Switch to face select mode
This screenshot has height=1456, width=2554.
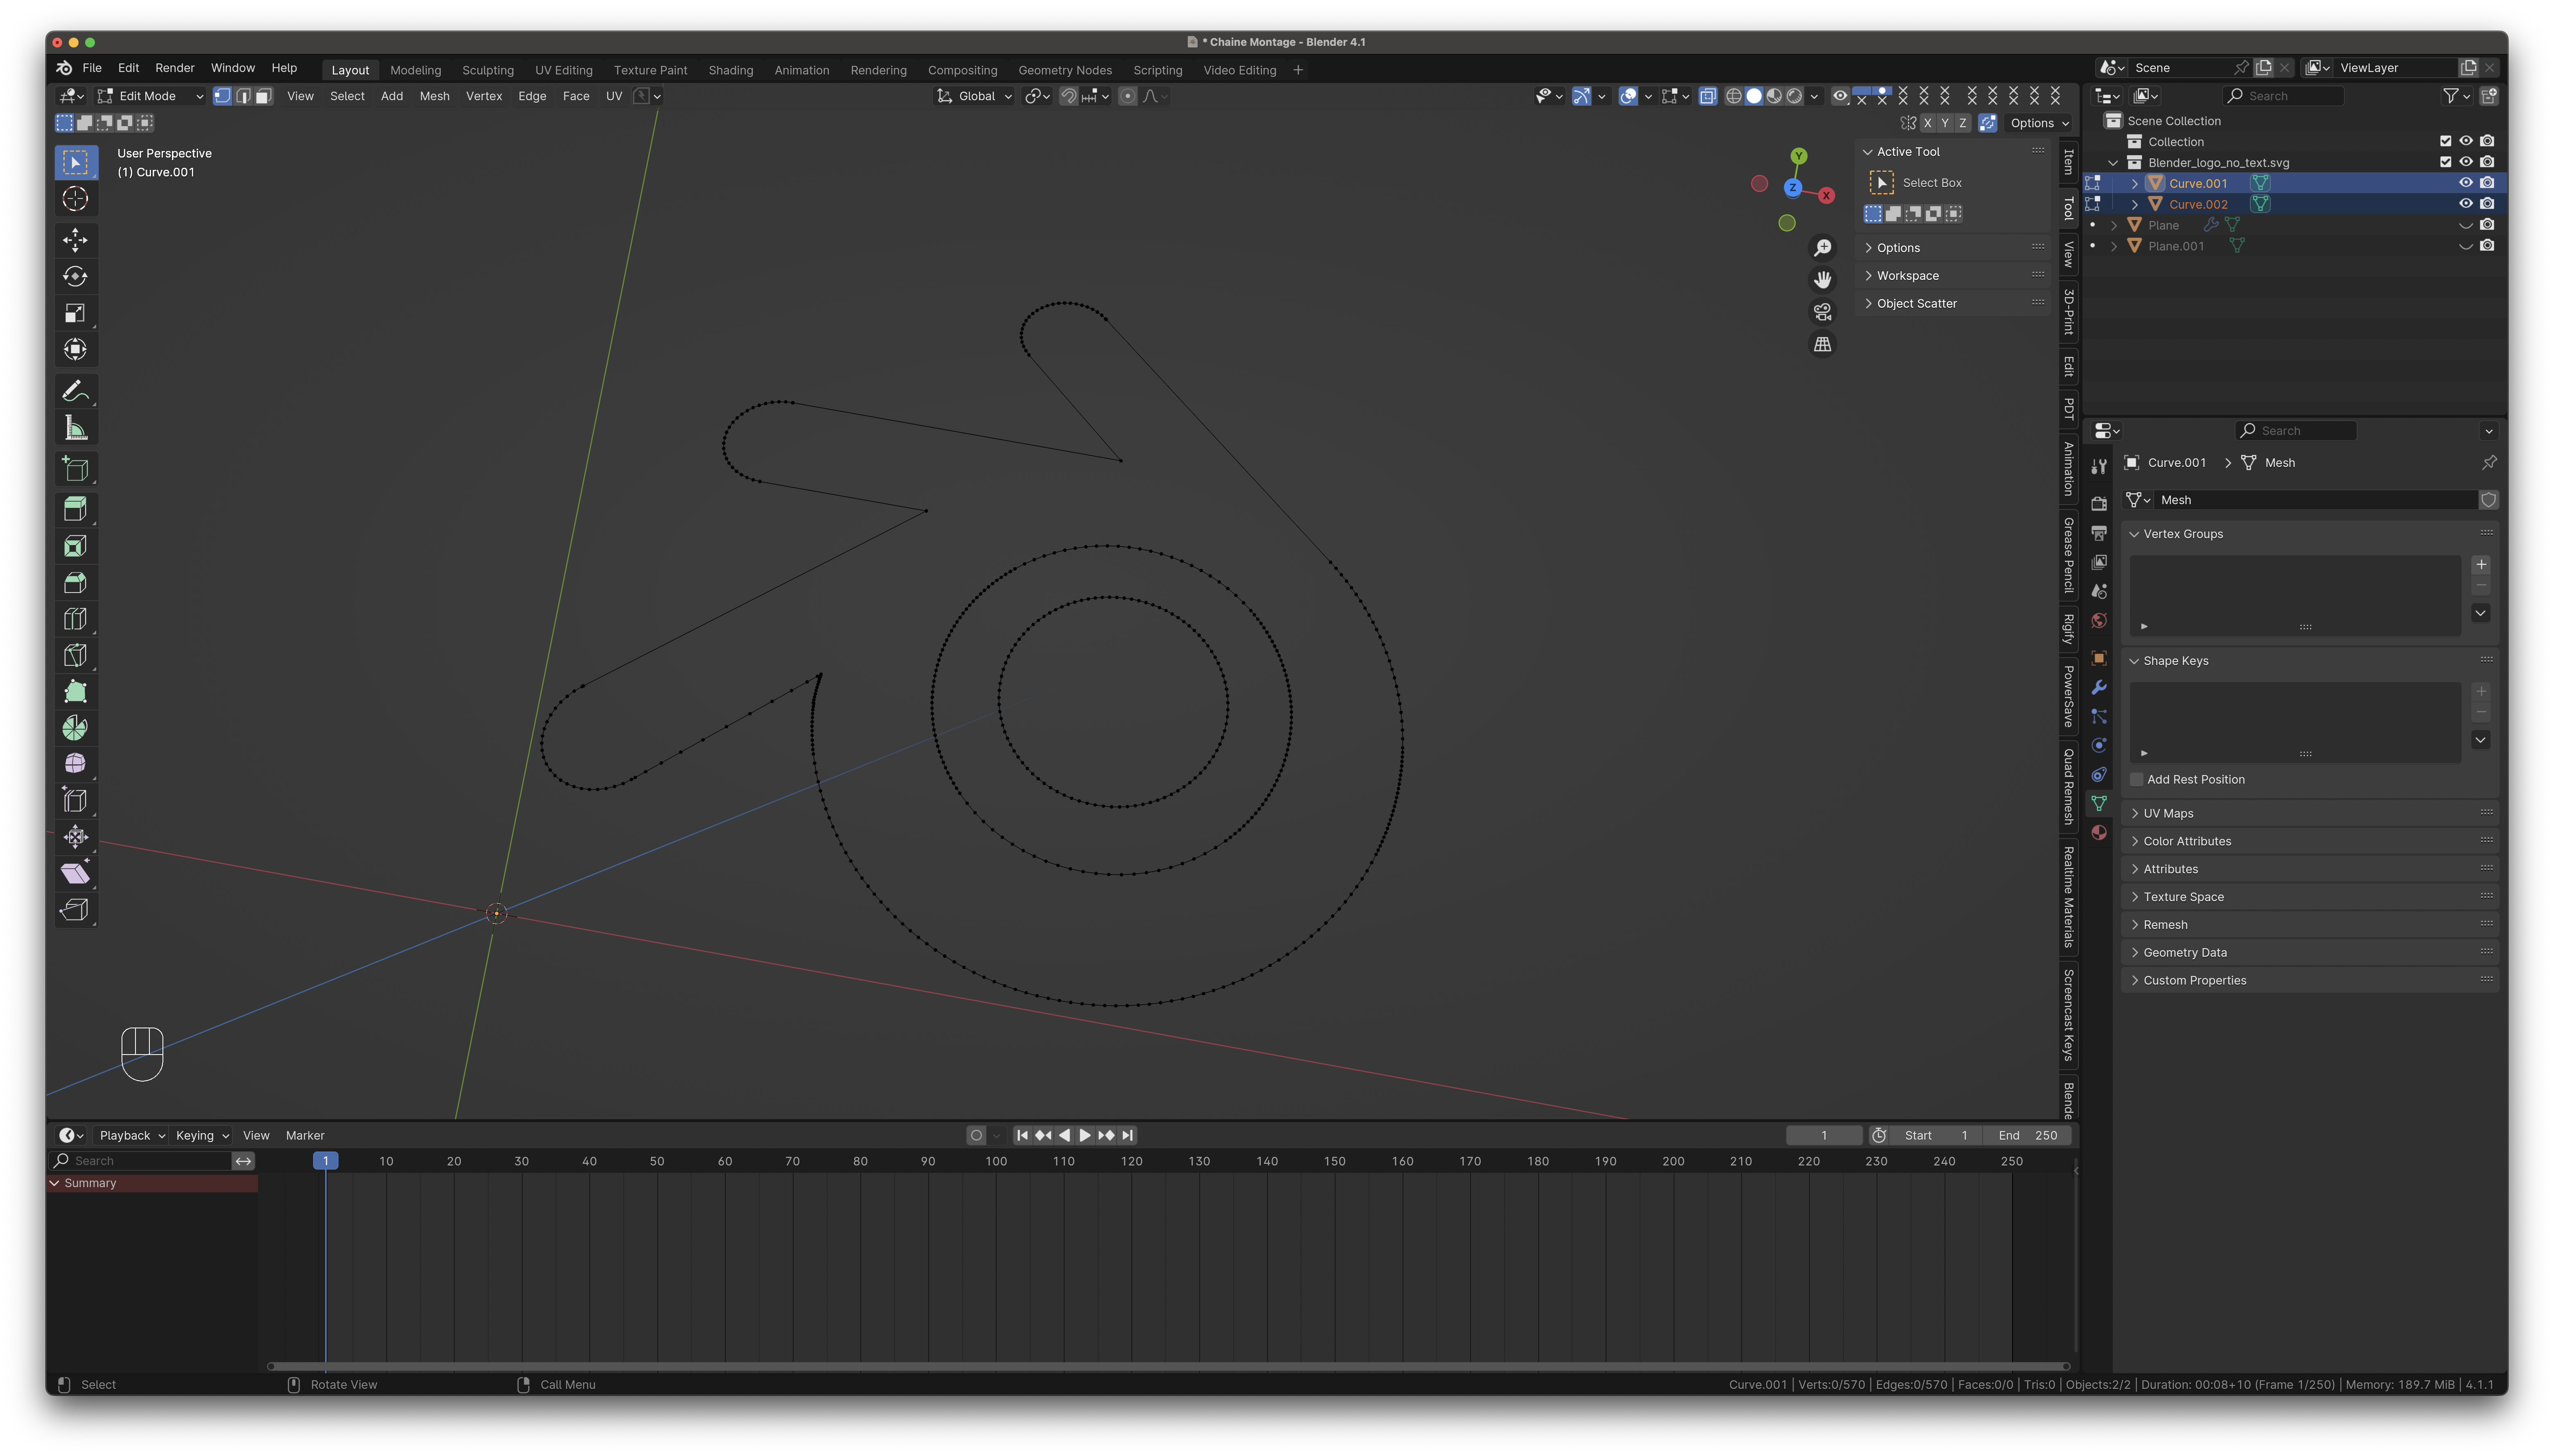263,96
